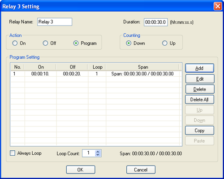The width and height of the screenshot is (224, 179).
Task: Click the Duration time field
Action: (x=156, y=22)
